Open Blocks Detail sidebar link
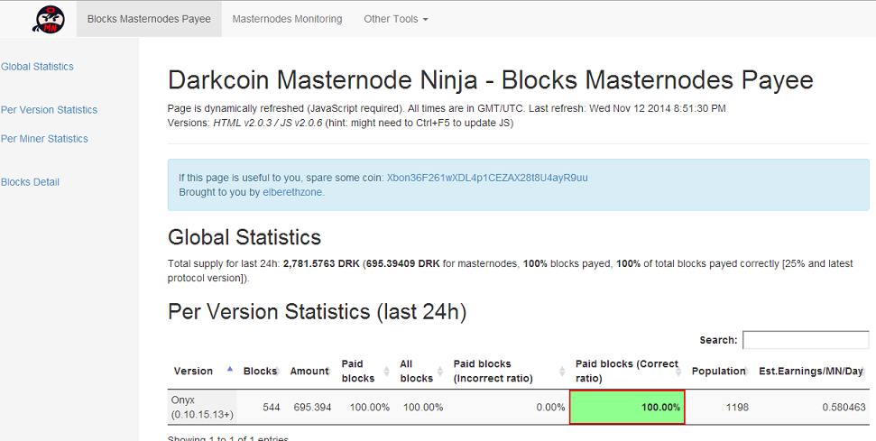 click(x=30, y=182)
